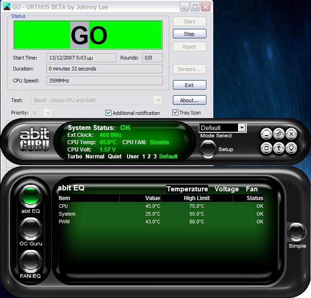Click abit Guru square round icon
Image resolution: width=311 pixels, height=298 pixels.
[267, 148]
